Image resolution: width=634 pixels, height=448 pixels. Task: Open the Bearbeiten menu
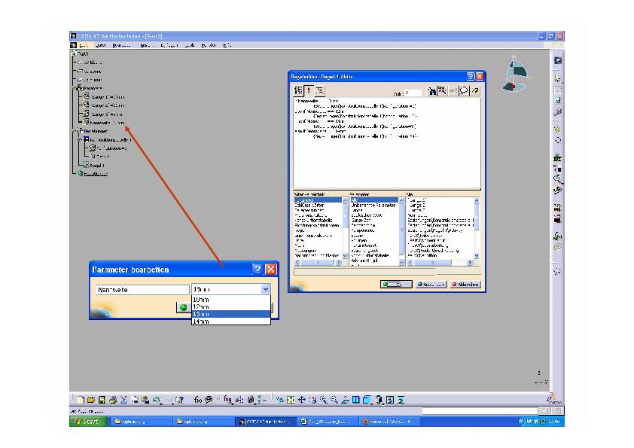(122, 45)
